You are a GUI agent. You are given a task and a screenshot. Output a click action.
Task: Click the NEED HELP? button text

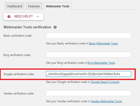(x=23, y=17)
